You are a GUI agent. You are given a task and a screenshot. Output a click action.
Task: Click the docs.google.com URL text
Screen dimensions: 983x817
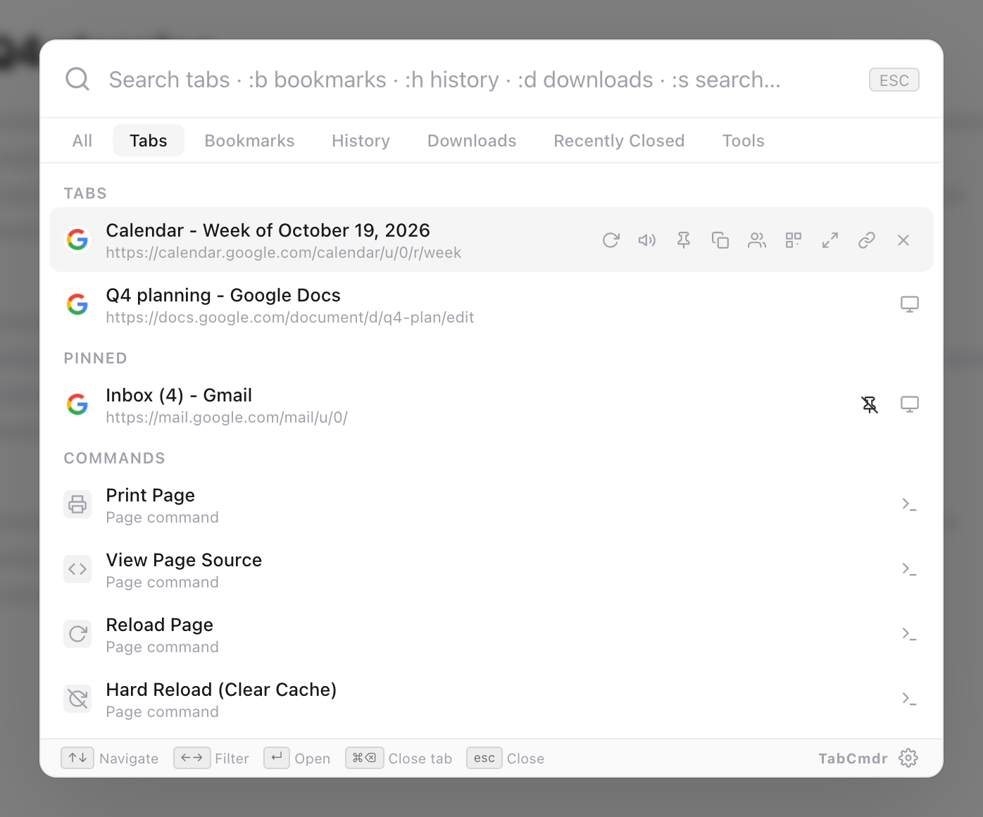pos(290,318)
